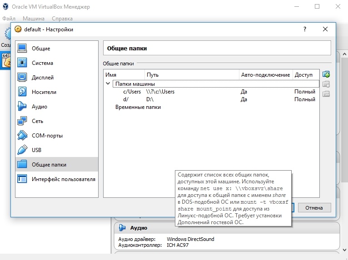
Task: Select the Папки машины group row
Action: [216, 84]
